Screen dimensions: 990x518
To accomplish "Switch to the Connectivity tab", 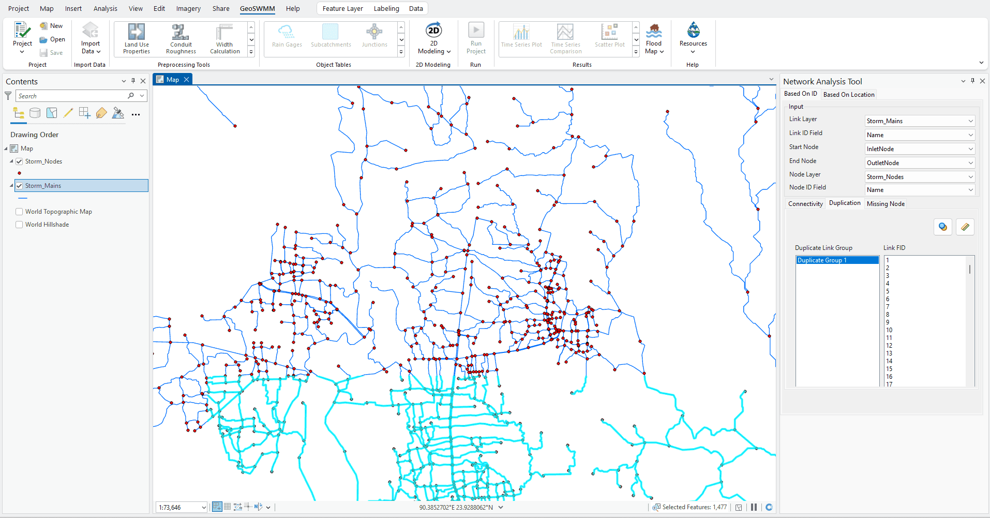I will point(805,203).
